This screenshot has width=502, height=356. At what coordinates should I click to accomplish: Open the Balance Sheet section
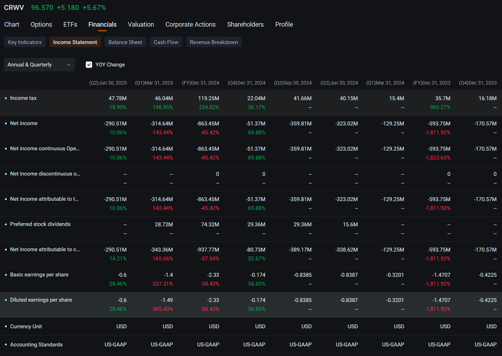click(125, 42)
